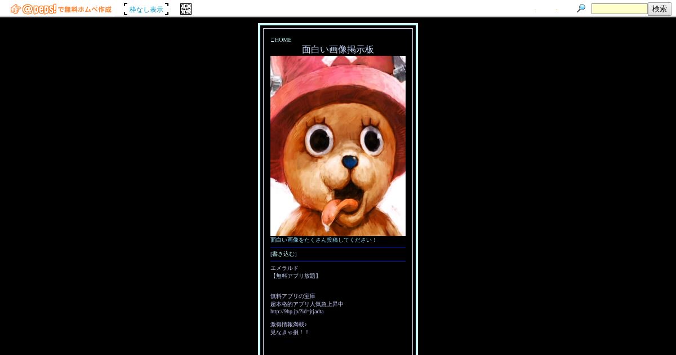676x355 pixels.
Task: Click the line 激得情報満載♪
Action: [x=288, y=325]
